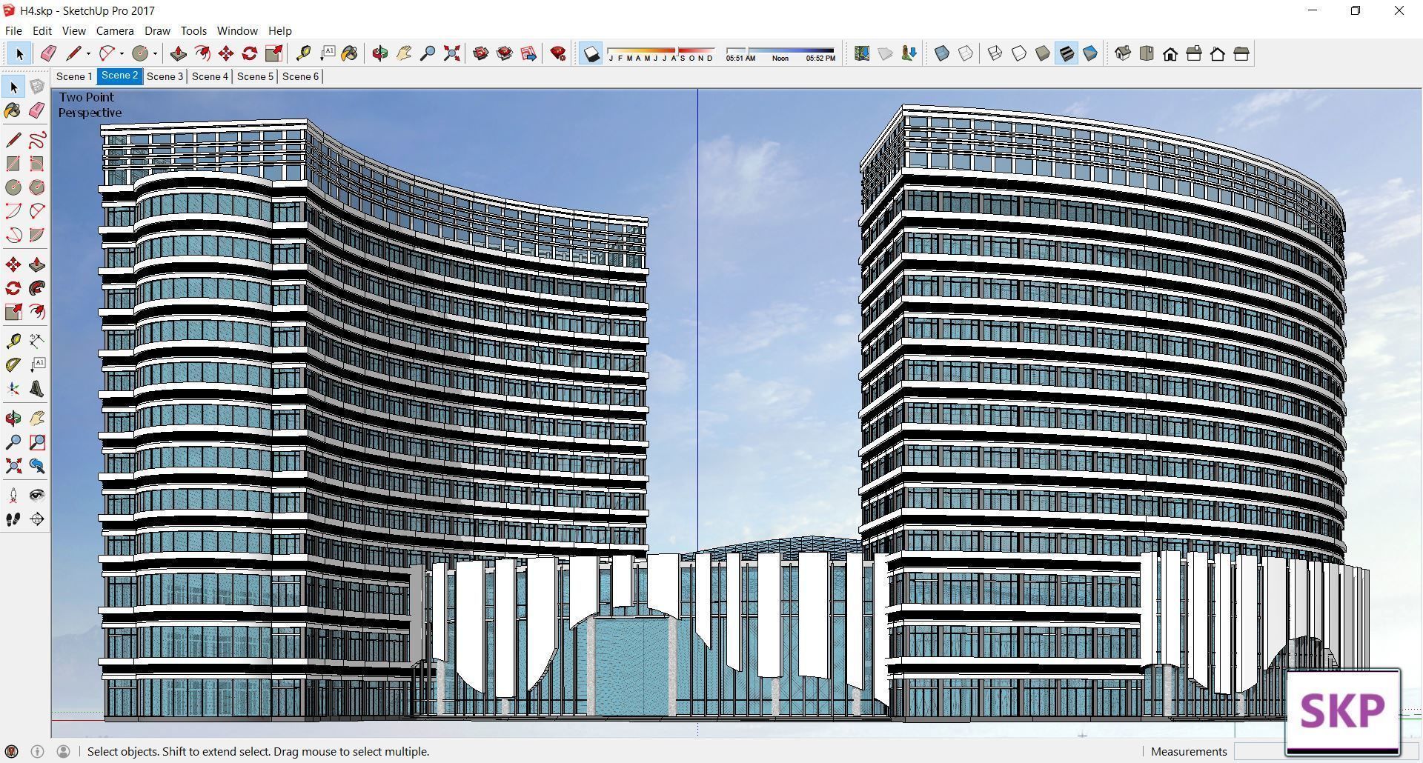Screen dimensions: 1423x763
Task: Select the 3D Text tool
Action: point(37,389)
